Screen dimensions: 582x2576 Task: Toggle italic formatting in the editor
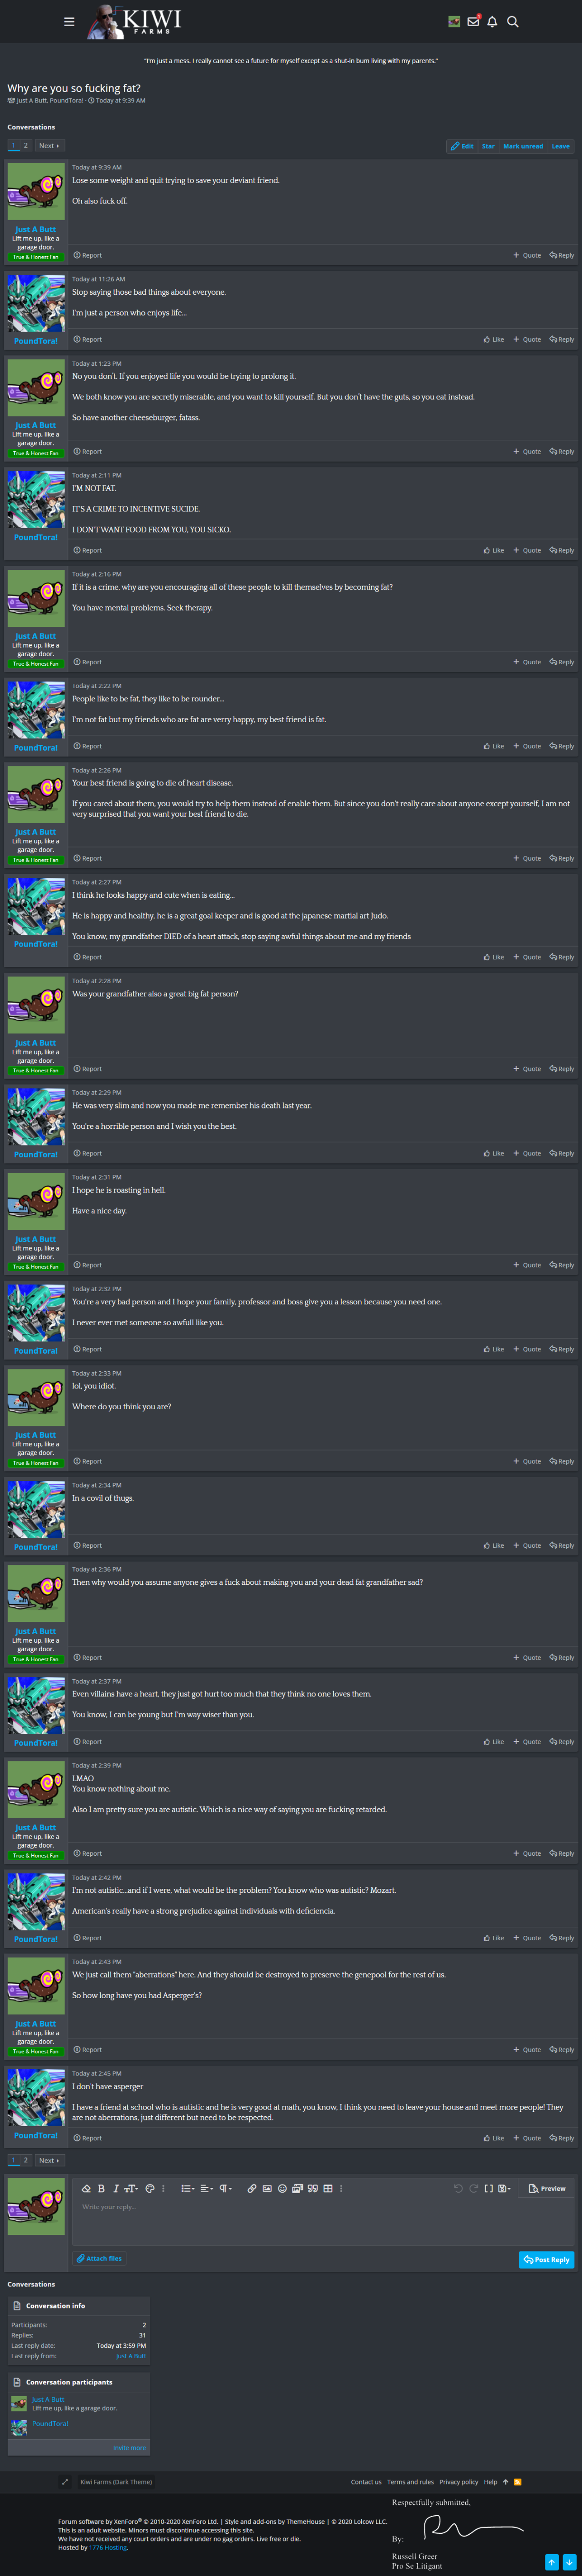[115, 2188]
